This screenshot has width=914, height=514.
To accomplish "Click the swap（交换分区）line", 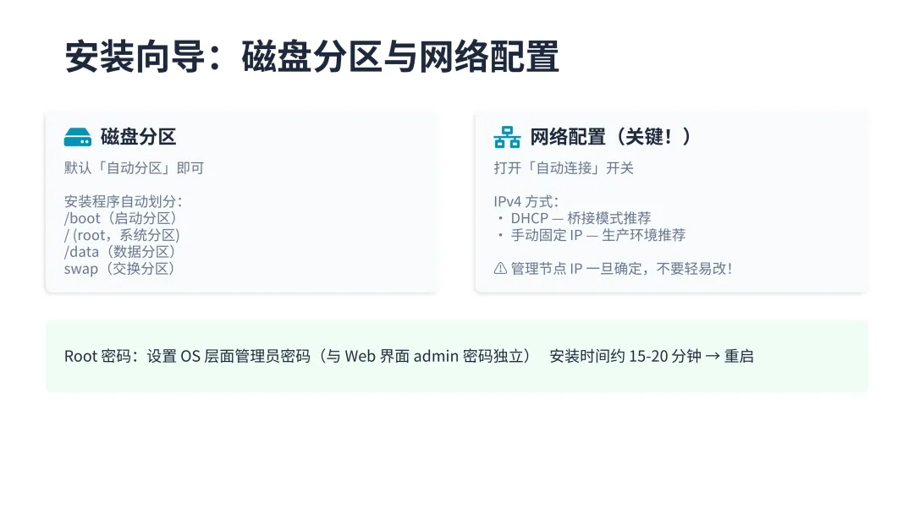I will pyautogui.click(x=119, y=269).
